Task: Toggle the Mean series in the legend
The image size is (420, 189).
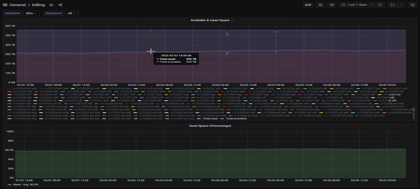Action: [17, 185]
